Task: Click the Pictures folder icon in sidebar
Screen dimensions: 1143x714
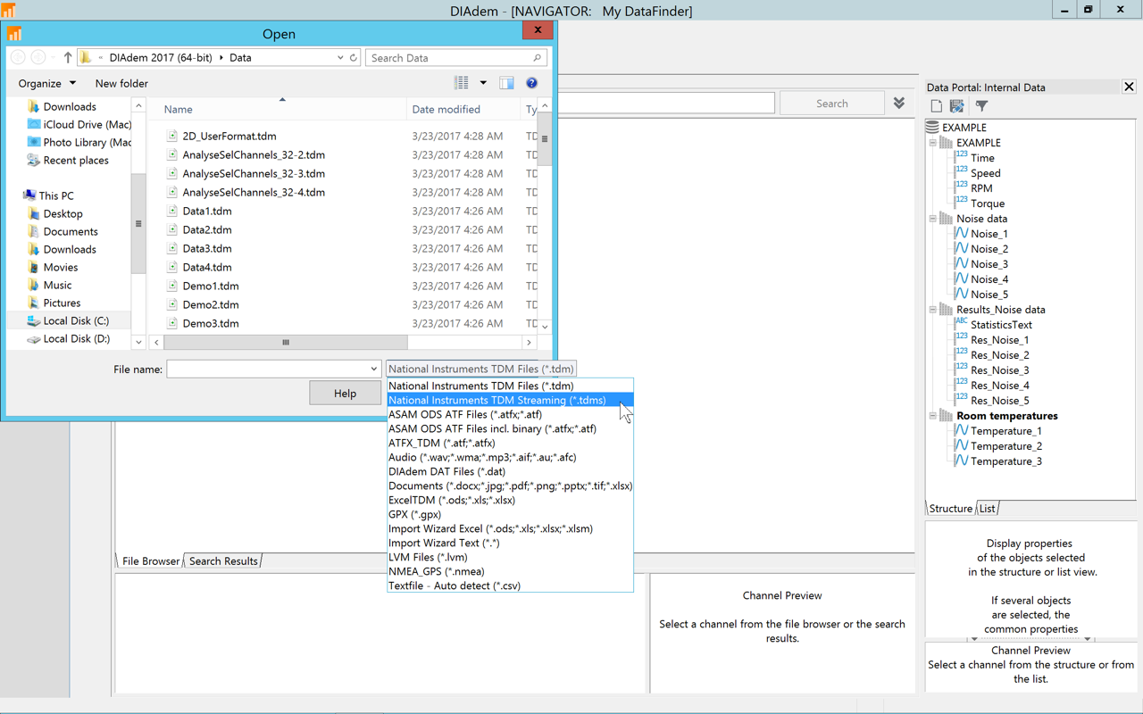Action: click(33, 303)
